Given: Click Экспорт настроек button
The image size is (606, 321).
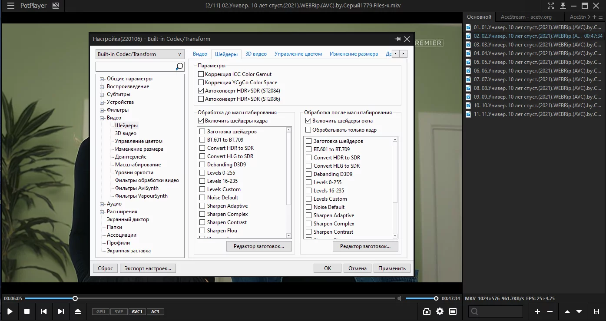Looking at the screenshot, I should tap(148, 268).
